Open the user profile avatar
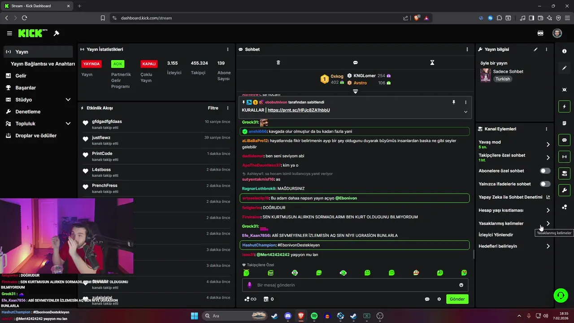Screen dimensions: 574x323 pyautogui.click(x=557, y=33)
